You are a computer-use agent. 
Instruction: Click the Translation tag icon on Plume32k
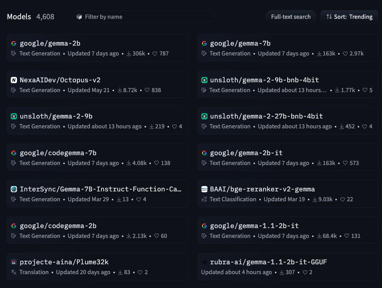[13, 272]
